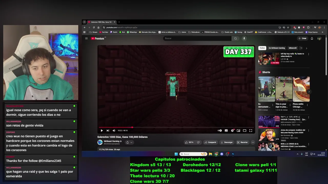Open YouTube notifications bell in the header
Viewport: 328px width, 184px height.
312,38
